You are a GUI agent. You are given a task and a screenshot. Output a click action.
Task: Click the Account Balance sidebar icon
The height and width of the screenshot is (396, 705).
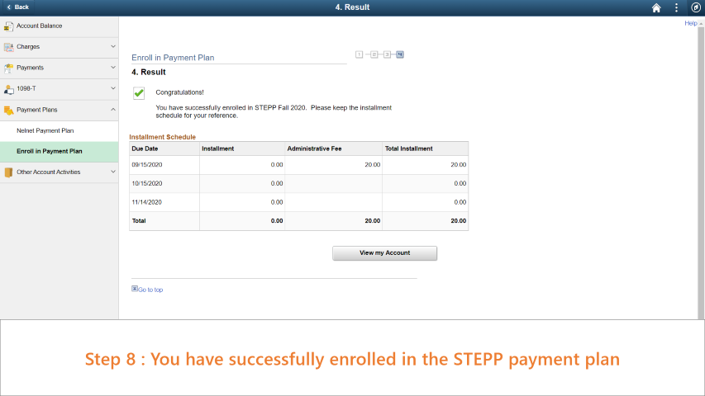[x=8, y=26]
